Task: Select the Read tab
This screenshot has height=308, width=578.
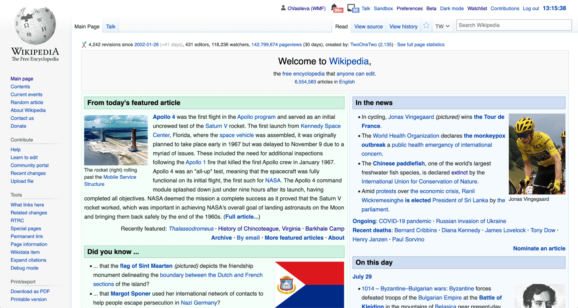Action: (x=341, y=26)
